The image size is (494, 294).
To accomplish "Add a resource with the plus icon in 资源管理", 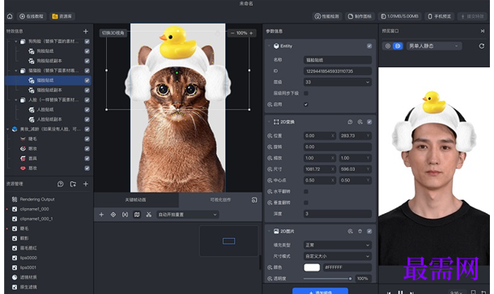I will (x=86, y=184).
